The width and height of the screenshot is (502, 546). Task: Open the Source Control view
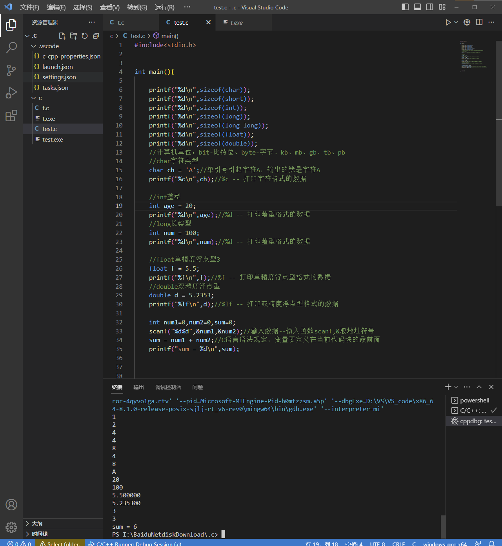pyautogui.click(x=11, y=71)
